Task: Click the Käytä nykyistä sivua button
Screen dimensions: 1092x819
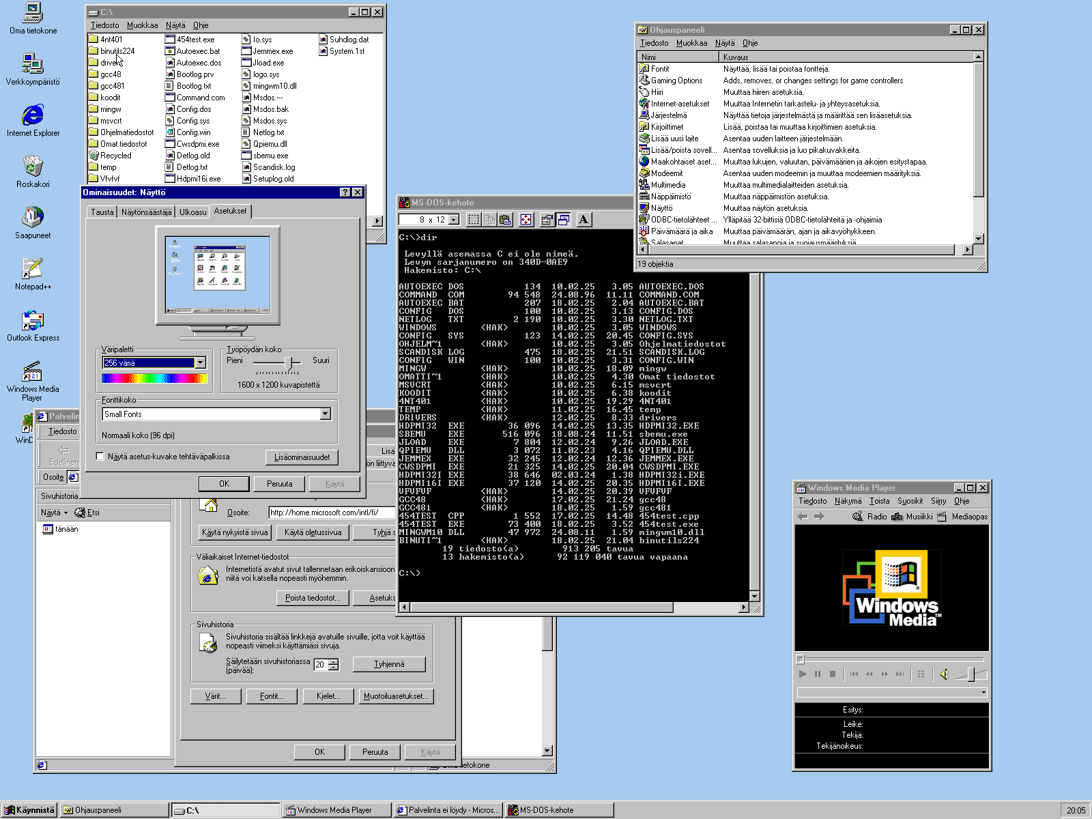Action: point(235,532)
